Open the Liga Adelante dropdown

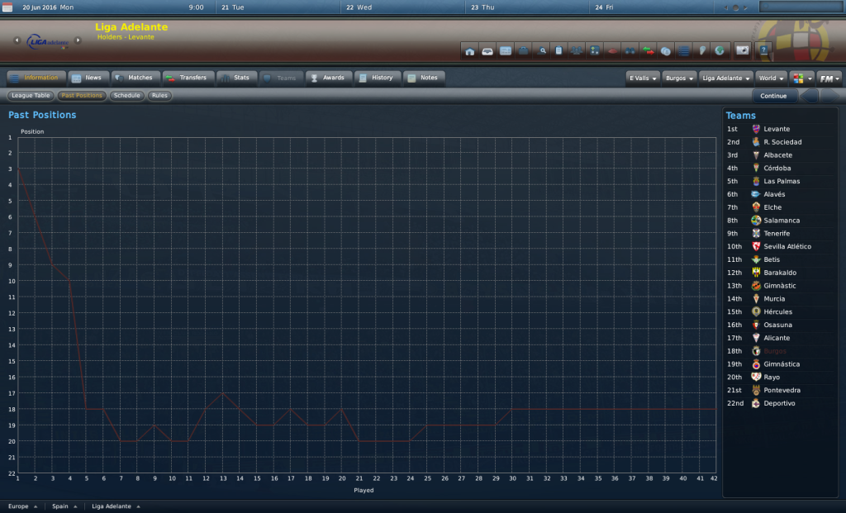[x=725, y=78]
